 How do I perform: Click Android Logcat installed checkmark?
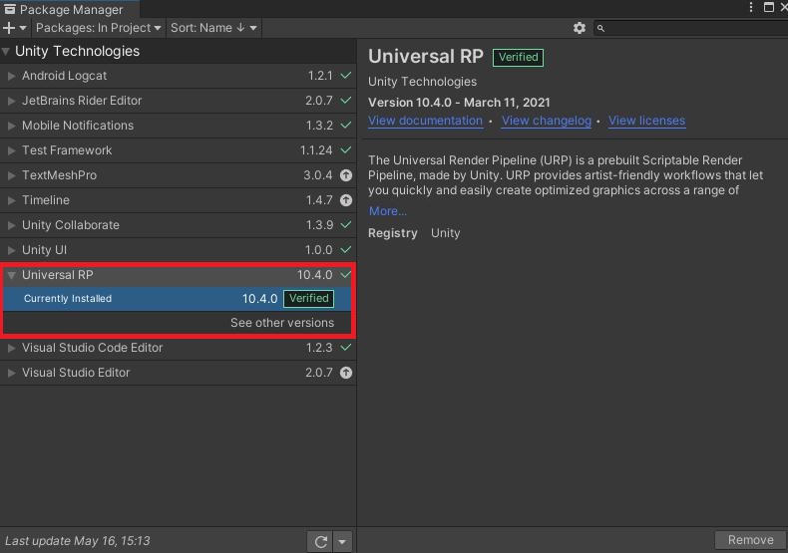click(x=346, y=76)
